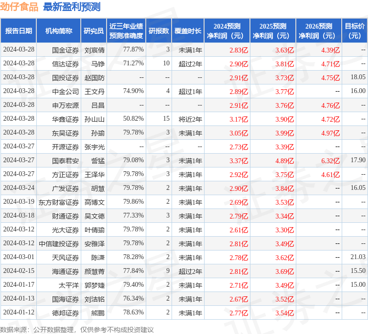Click the 劲仔食品 title text
Screen dimensions: 368x334
(19, 7)
